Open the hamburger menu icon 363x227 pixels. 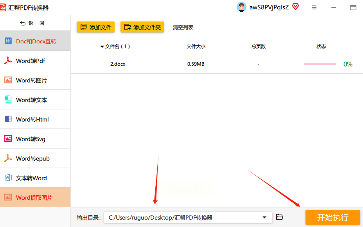(x=314, y=8)
